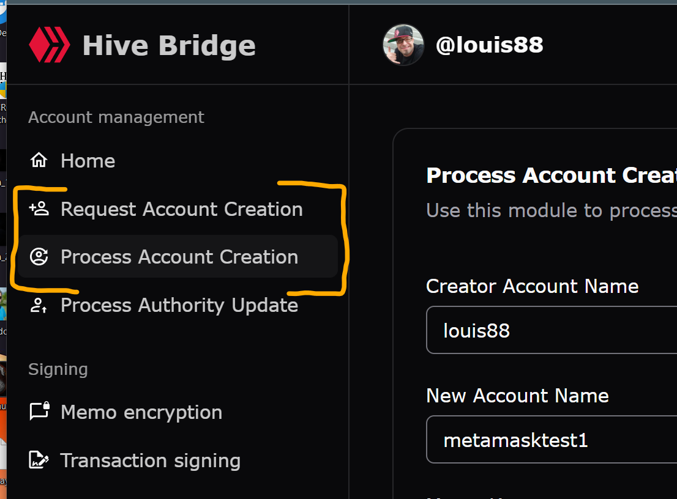Viewport: 677px width, 499px height.
Task: Focus the New Account Name field
Action: coord(552,440)
